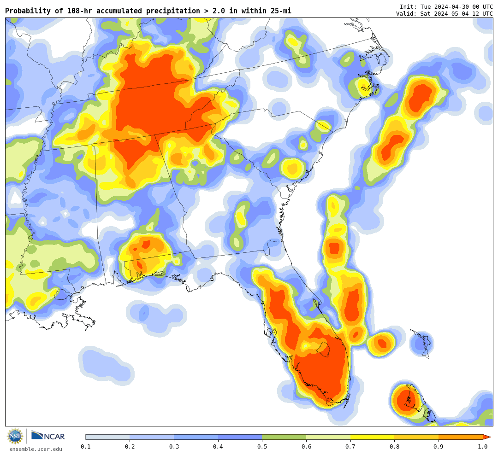
Task: Click the 0.6–0.7 pale yellow colorbar segment
Action: tap(328, 437)
